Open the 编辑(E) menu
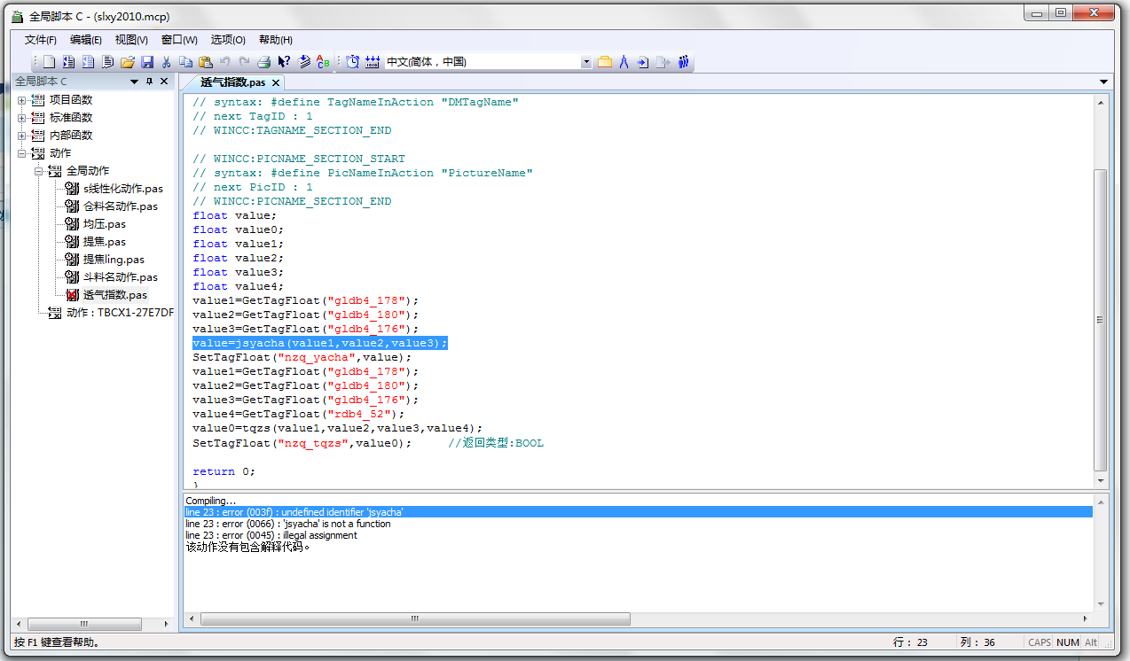Viewport: 1130px width, 661px height. [85, 40]
